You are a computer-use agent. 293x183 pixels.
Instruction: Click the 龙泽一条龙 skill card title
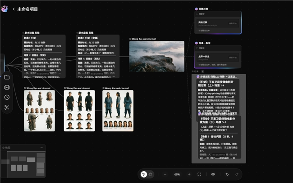point(204,56)
